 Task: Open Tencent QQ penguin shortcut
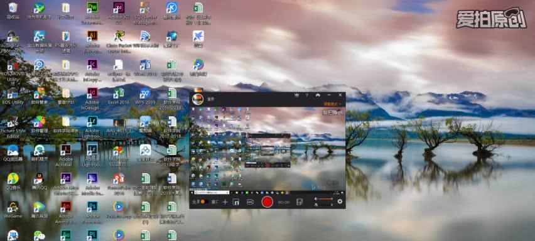pos(39,181)
